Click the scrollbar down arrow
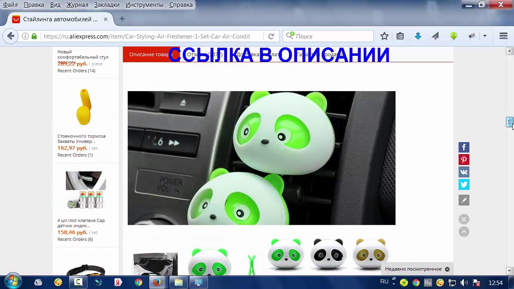Viewport: 514px width, 289px height. click(510, 271)
